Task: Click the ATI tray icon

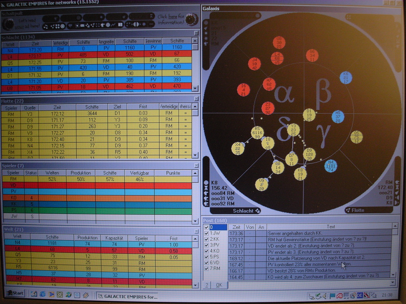Action: (339, 296)
